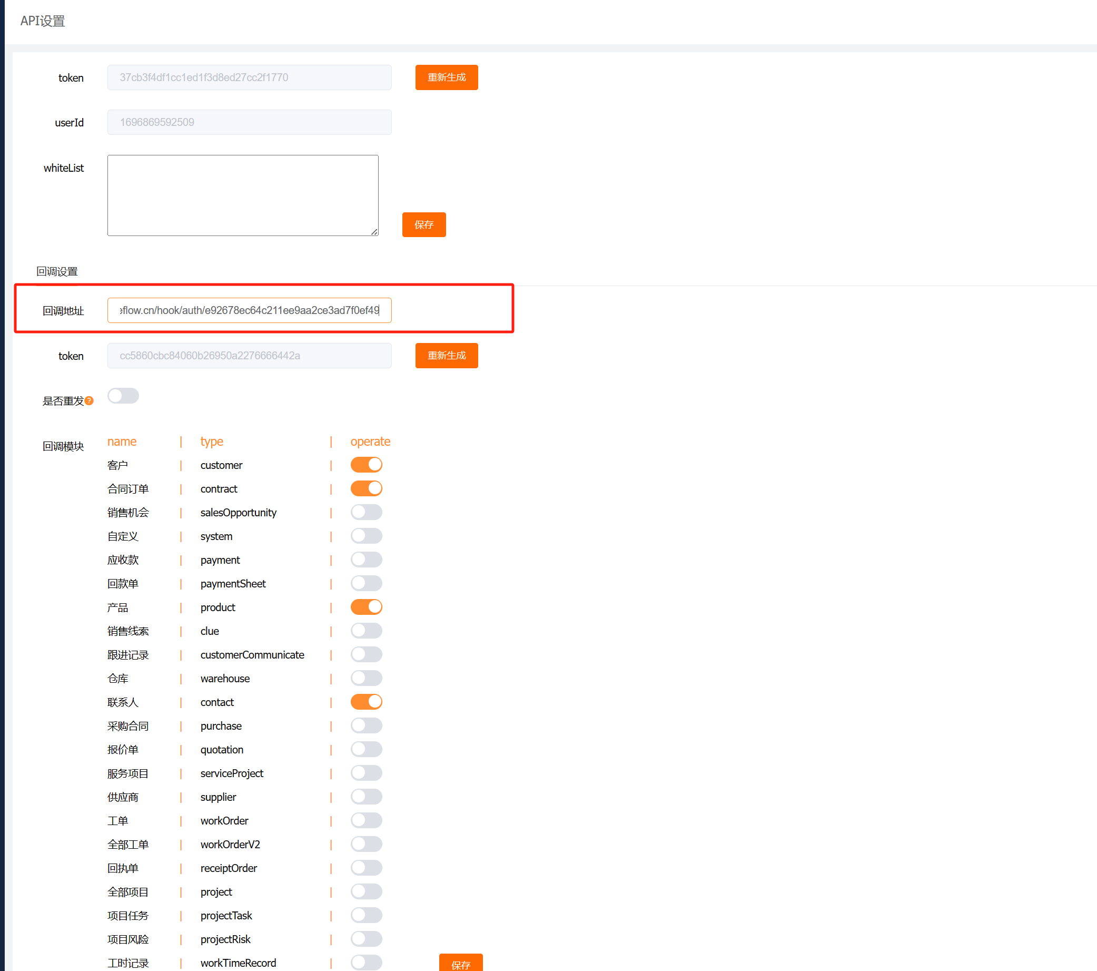Click the help icon beside 是否重发
Screen dimensions: 1097x971
tap(89, 400)
